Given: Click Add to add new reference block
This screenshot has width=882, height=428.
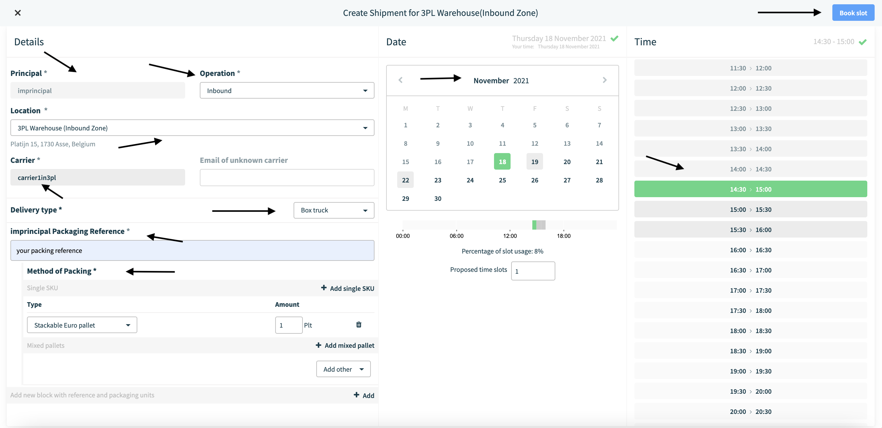Looking at the screenshot, I should (x=364, y=395).
